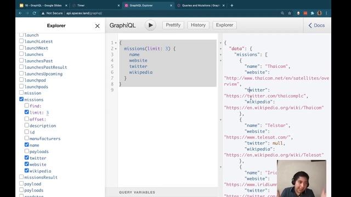Click the Prettify button
Image resolution: width=351 pixels, height=197 pixels.
tap(173, 25)
